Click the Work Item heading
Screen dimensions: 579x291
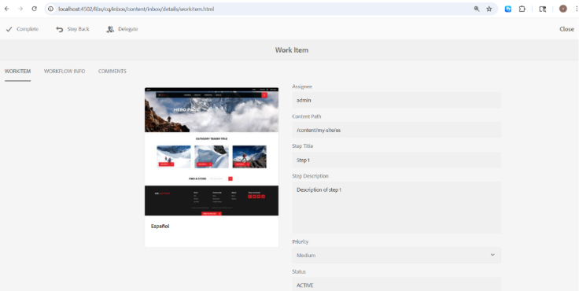click(292, 50)
